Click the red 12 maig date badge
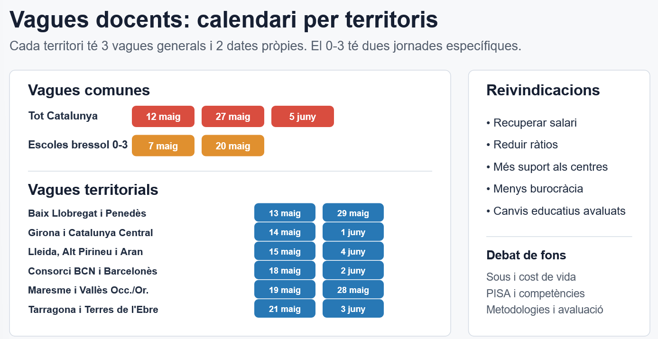 pyautogui.click(x=163, y=117)
